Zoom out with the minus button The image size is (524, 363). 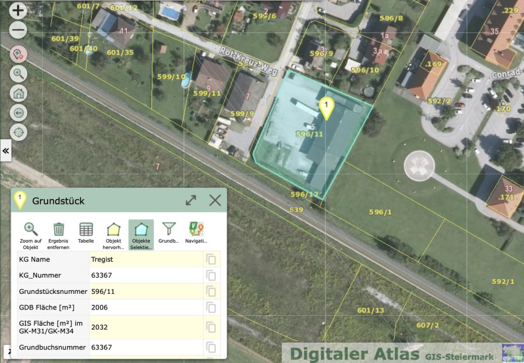click(19, 30)
